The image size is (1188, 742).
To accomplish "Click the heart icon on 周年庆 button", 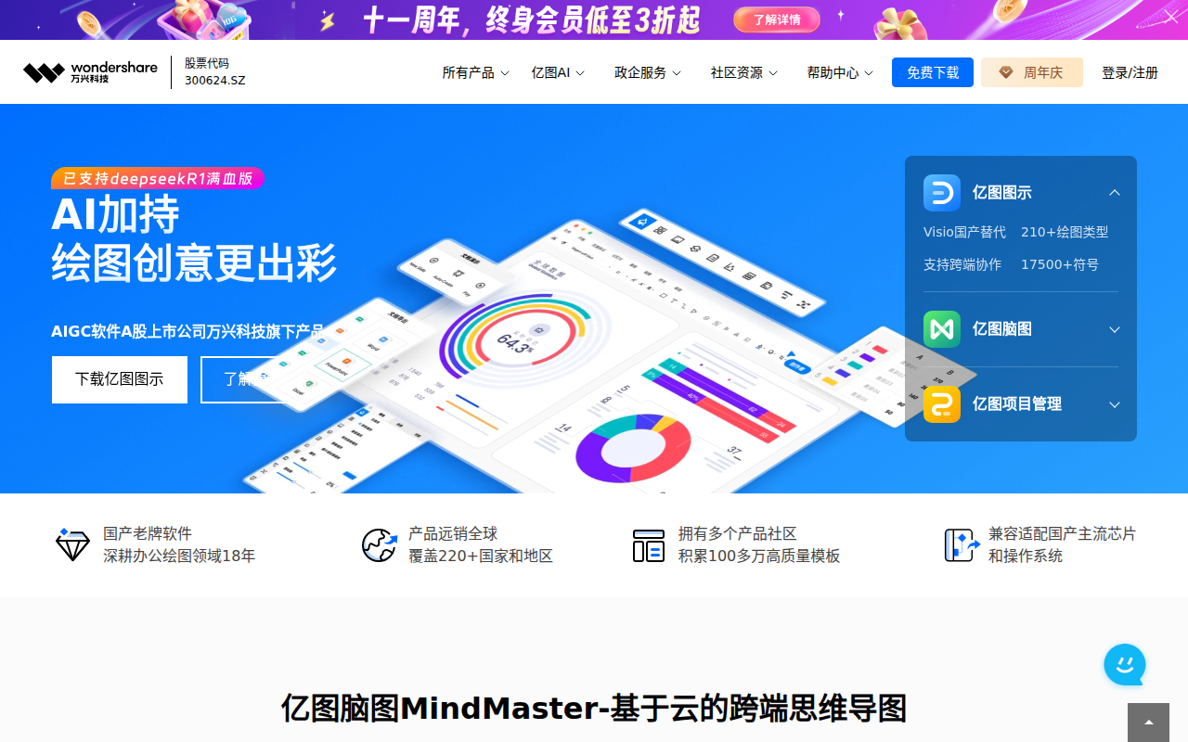I will point(1006,72).
